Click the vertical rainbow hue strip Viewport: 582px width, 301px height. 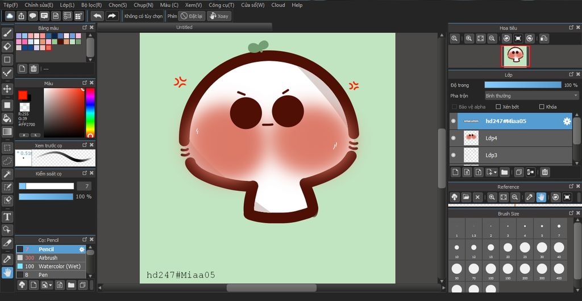pyautogui.click(x=90, y=112)
